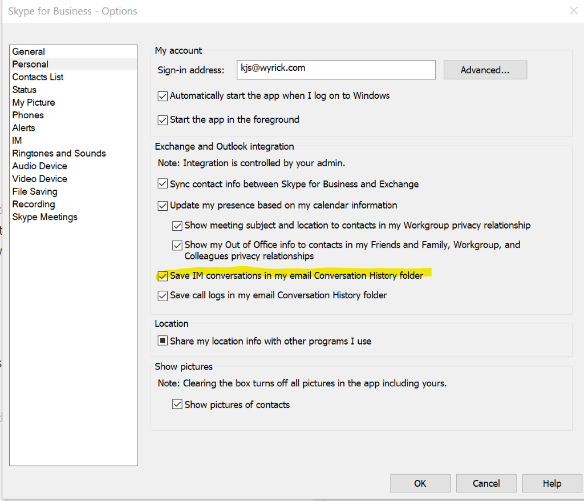Screen dimensions: 584x501
Task: Uncheck 'Show pictures of contacts'
Action: (x=177, y=404)
